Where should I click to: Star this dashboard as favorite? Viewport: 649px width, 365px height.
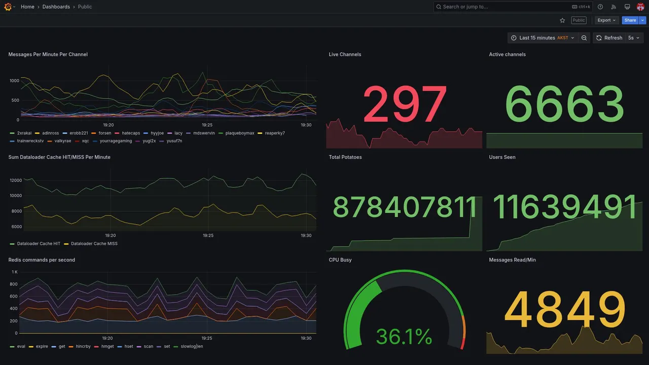[562, 20]
